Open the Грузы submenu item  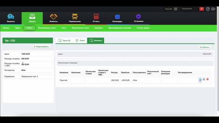(x=18, y=28)
